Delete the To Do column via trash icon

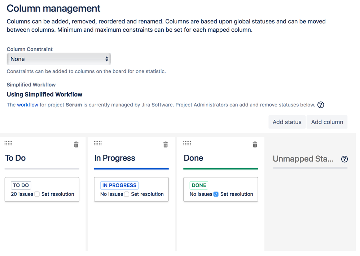(76, 145)
